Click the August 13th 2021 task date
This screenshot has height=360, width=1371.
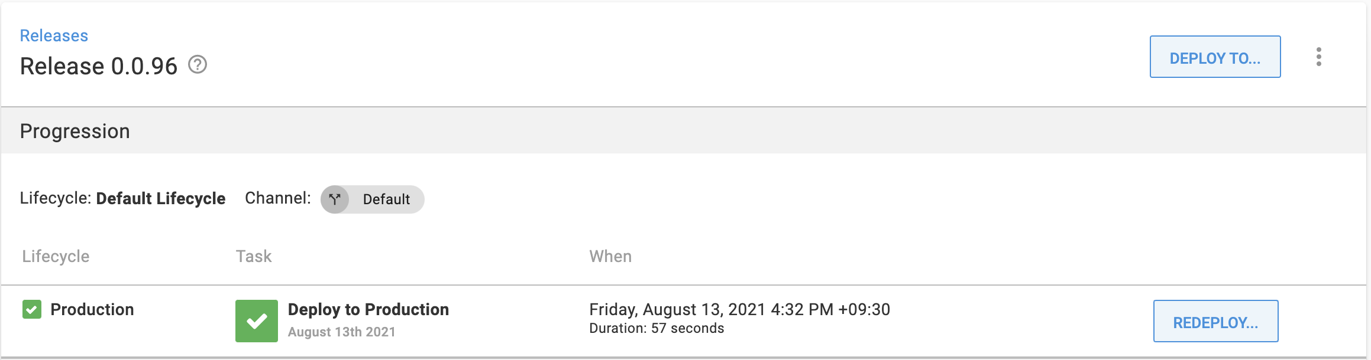pyautogui.click(x=341, y=332)
